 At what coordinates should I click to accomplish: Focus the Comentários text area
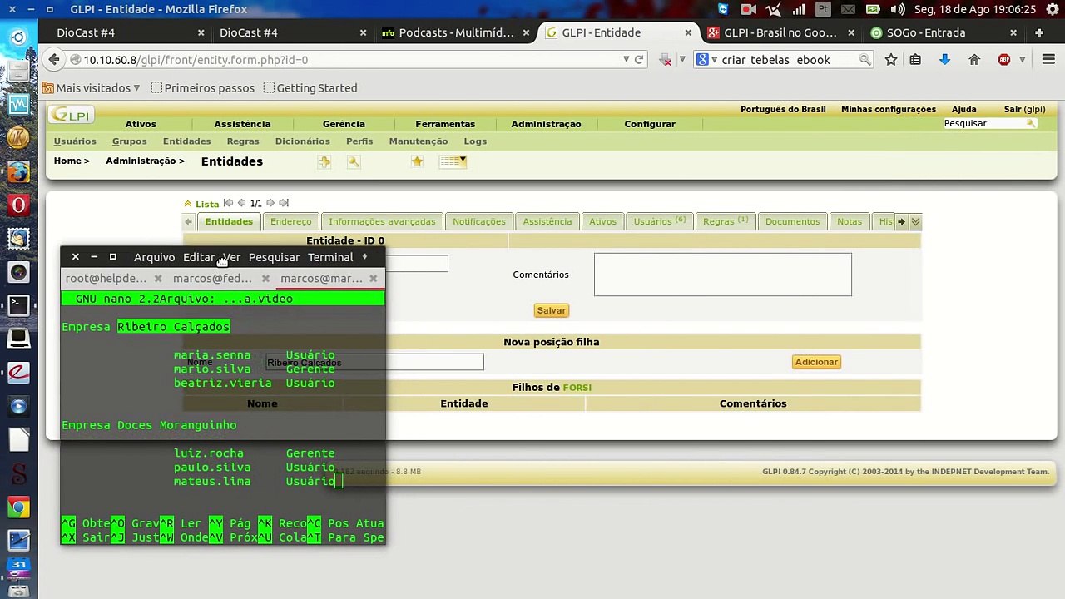(723, 275)
